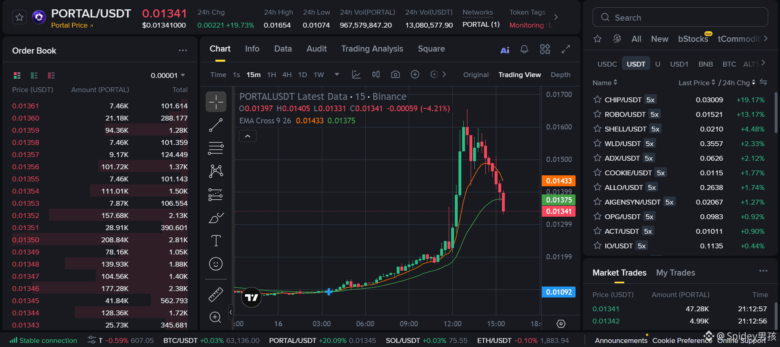Screen dimensions: 780x347
Task: Select the 1H time interval
Action: pyautogui.click(x=272, y=75)
